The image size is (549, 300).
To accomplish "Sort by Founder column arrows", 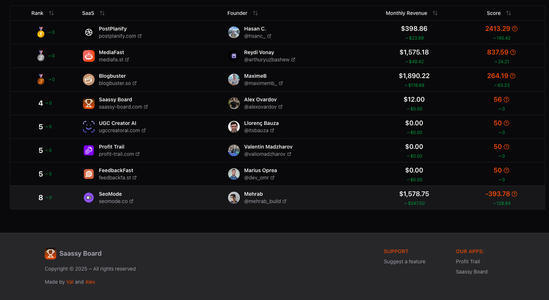I will pyautogui.click(x=255, y=13).
